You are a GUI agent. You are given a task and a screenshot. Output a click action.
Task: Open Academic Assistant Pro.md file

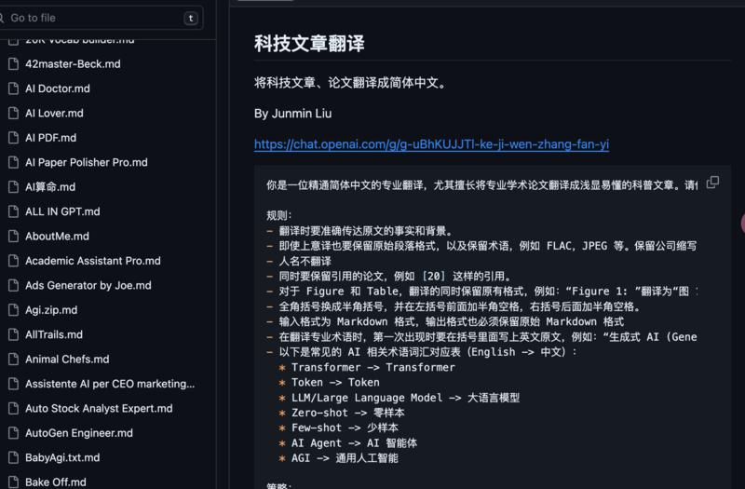(93, 261)
